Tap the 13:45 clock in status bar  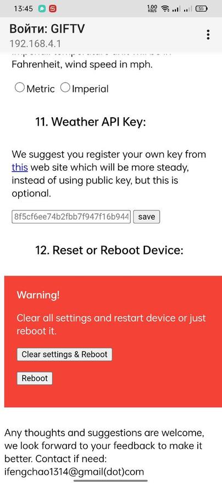click(x=24, y=9)
